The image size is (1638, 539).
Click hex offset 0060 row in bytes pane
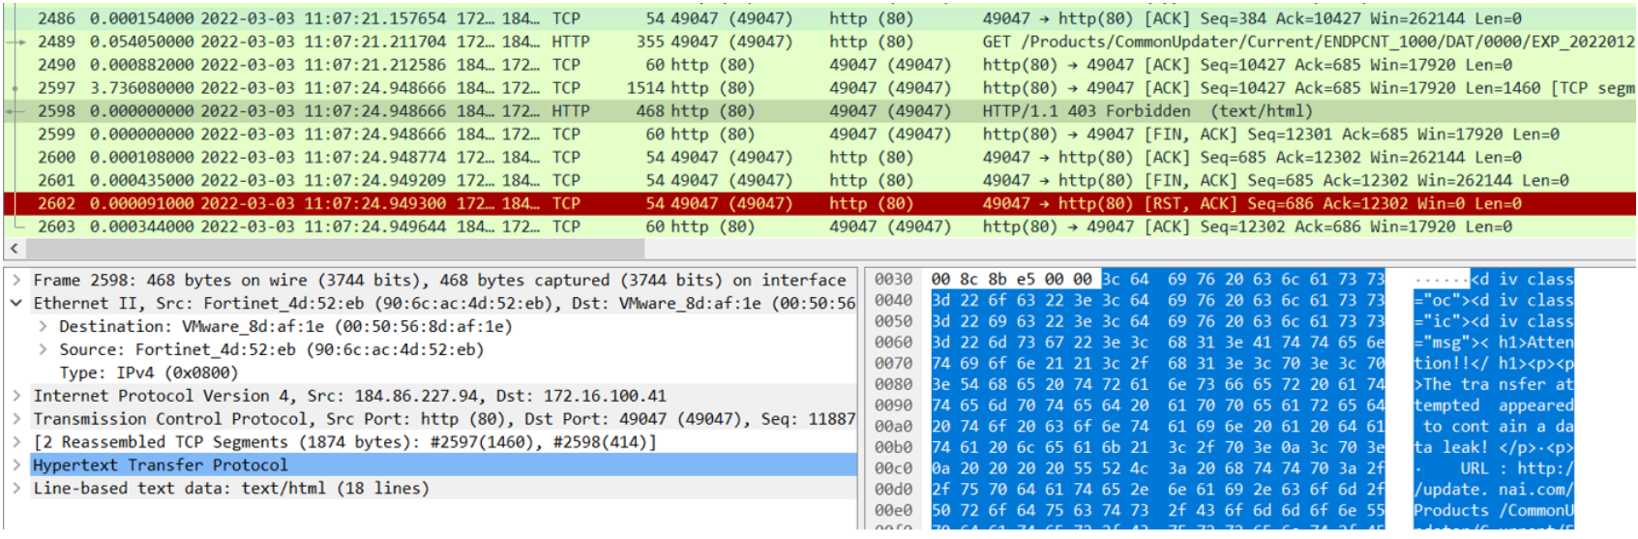click(x=893, y=343)
